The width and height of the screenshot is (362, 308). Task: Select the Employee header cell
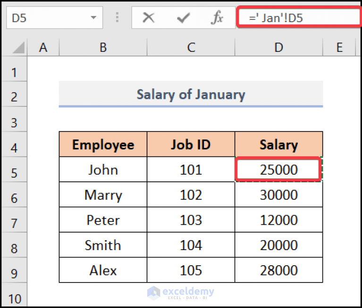pos(103,145)
